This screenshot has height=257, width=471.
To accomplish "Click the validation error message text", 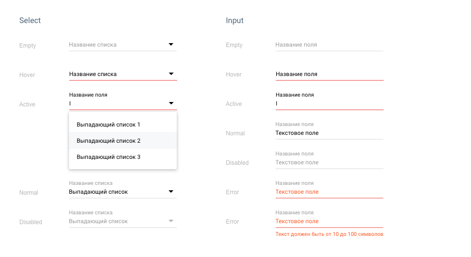I will (x=329, y=234).
